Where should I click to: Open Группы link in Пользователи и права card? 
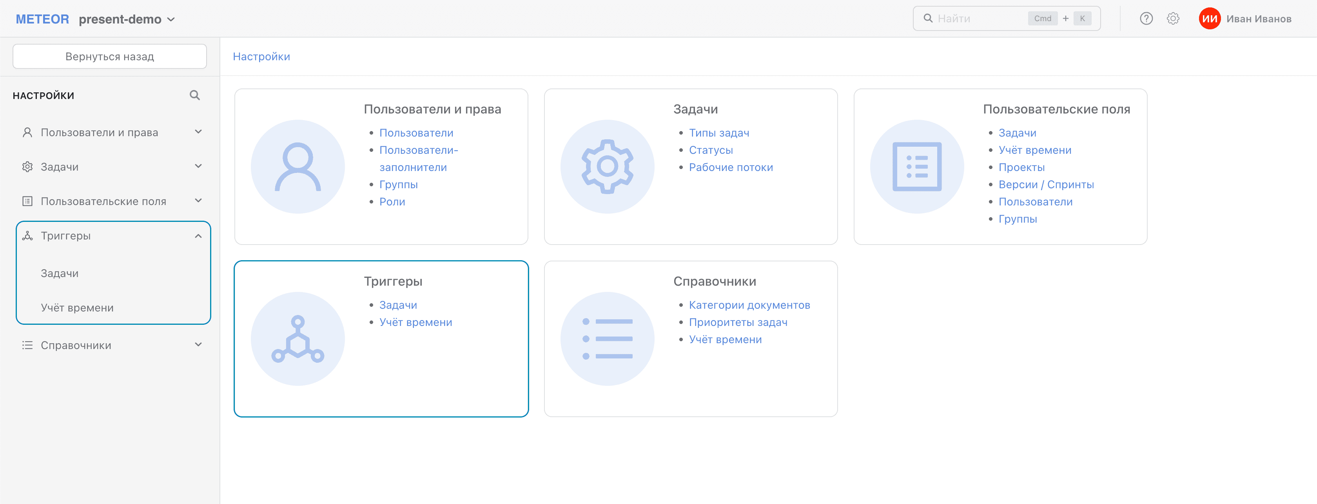398,184
